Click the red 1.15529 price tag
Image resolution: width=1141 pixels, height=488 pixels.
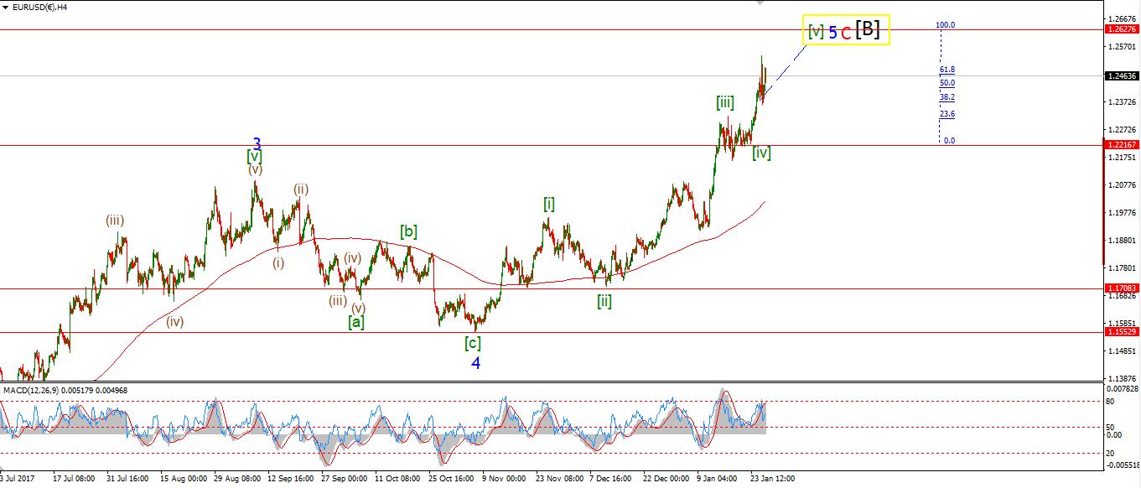click(1122, 332)
